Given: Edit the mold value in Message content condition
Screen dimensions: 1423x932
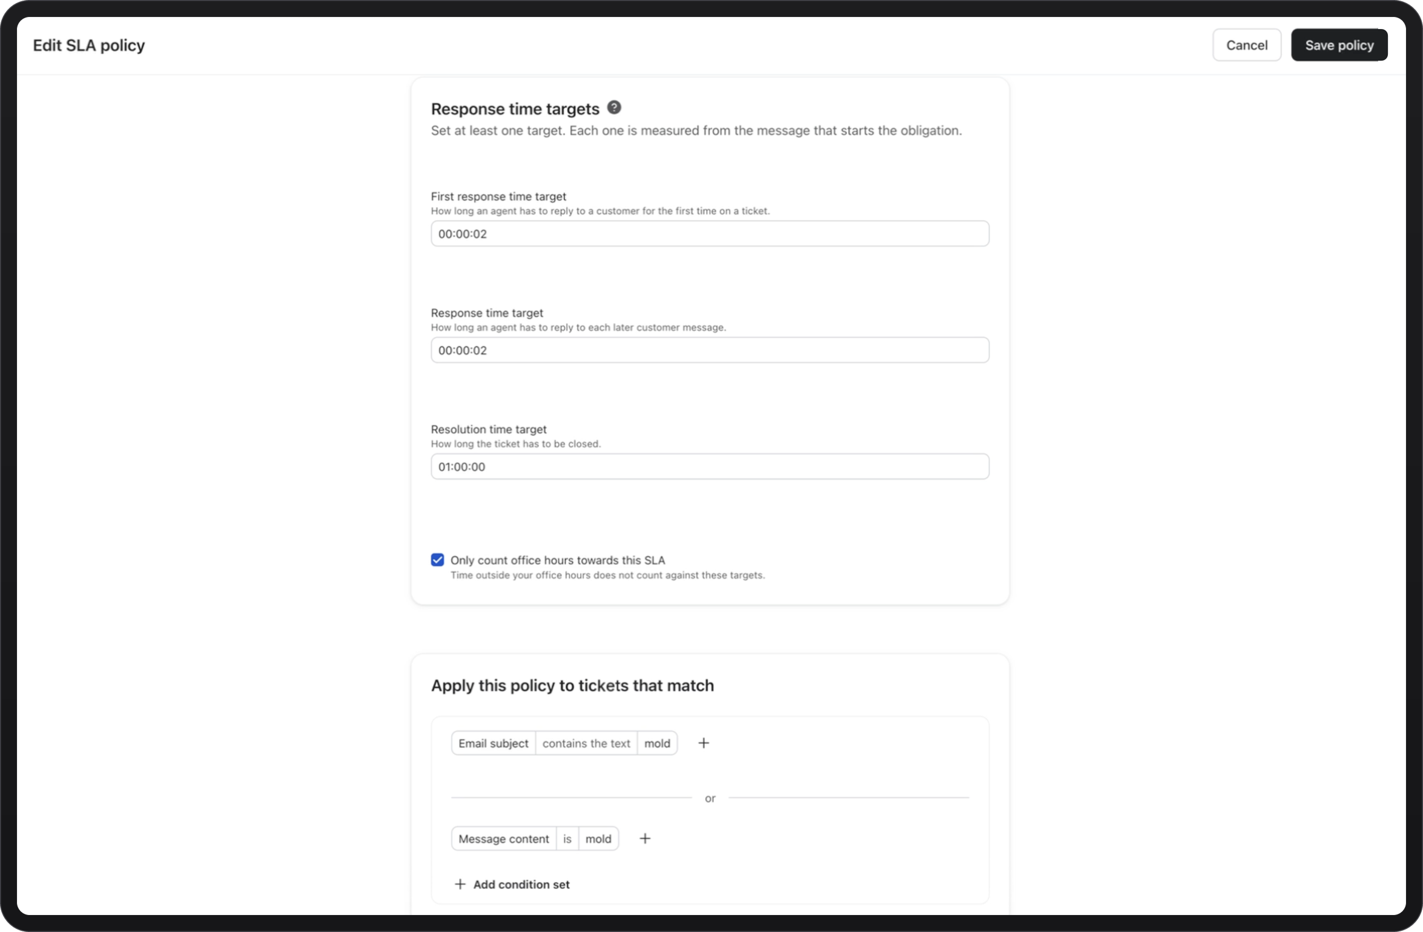Looking at the screenshot, I should click(x=598, y=839).
